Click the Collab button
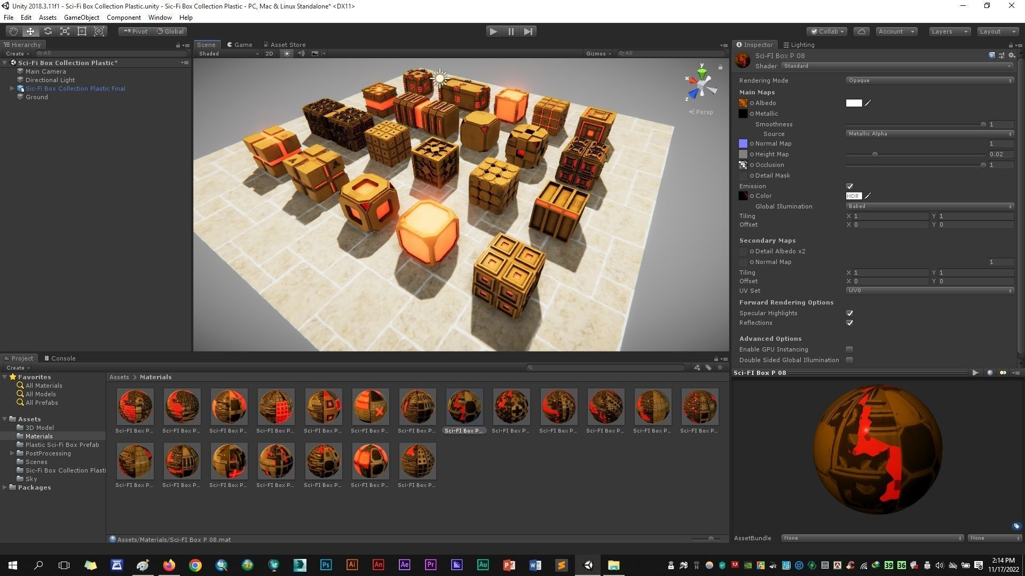This screenshot has width=1025, height=576. (827, 31)
